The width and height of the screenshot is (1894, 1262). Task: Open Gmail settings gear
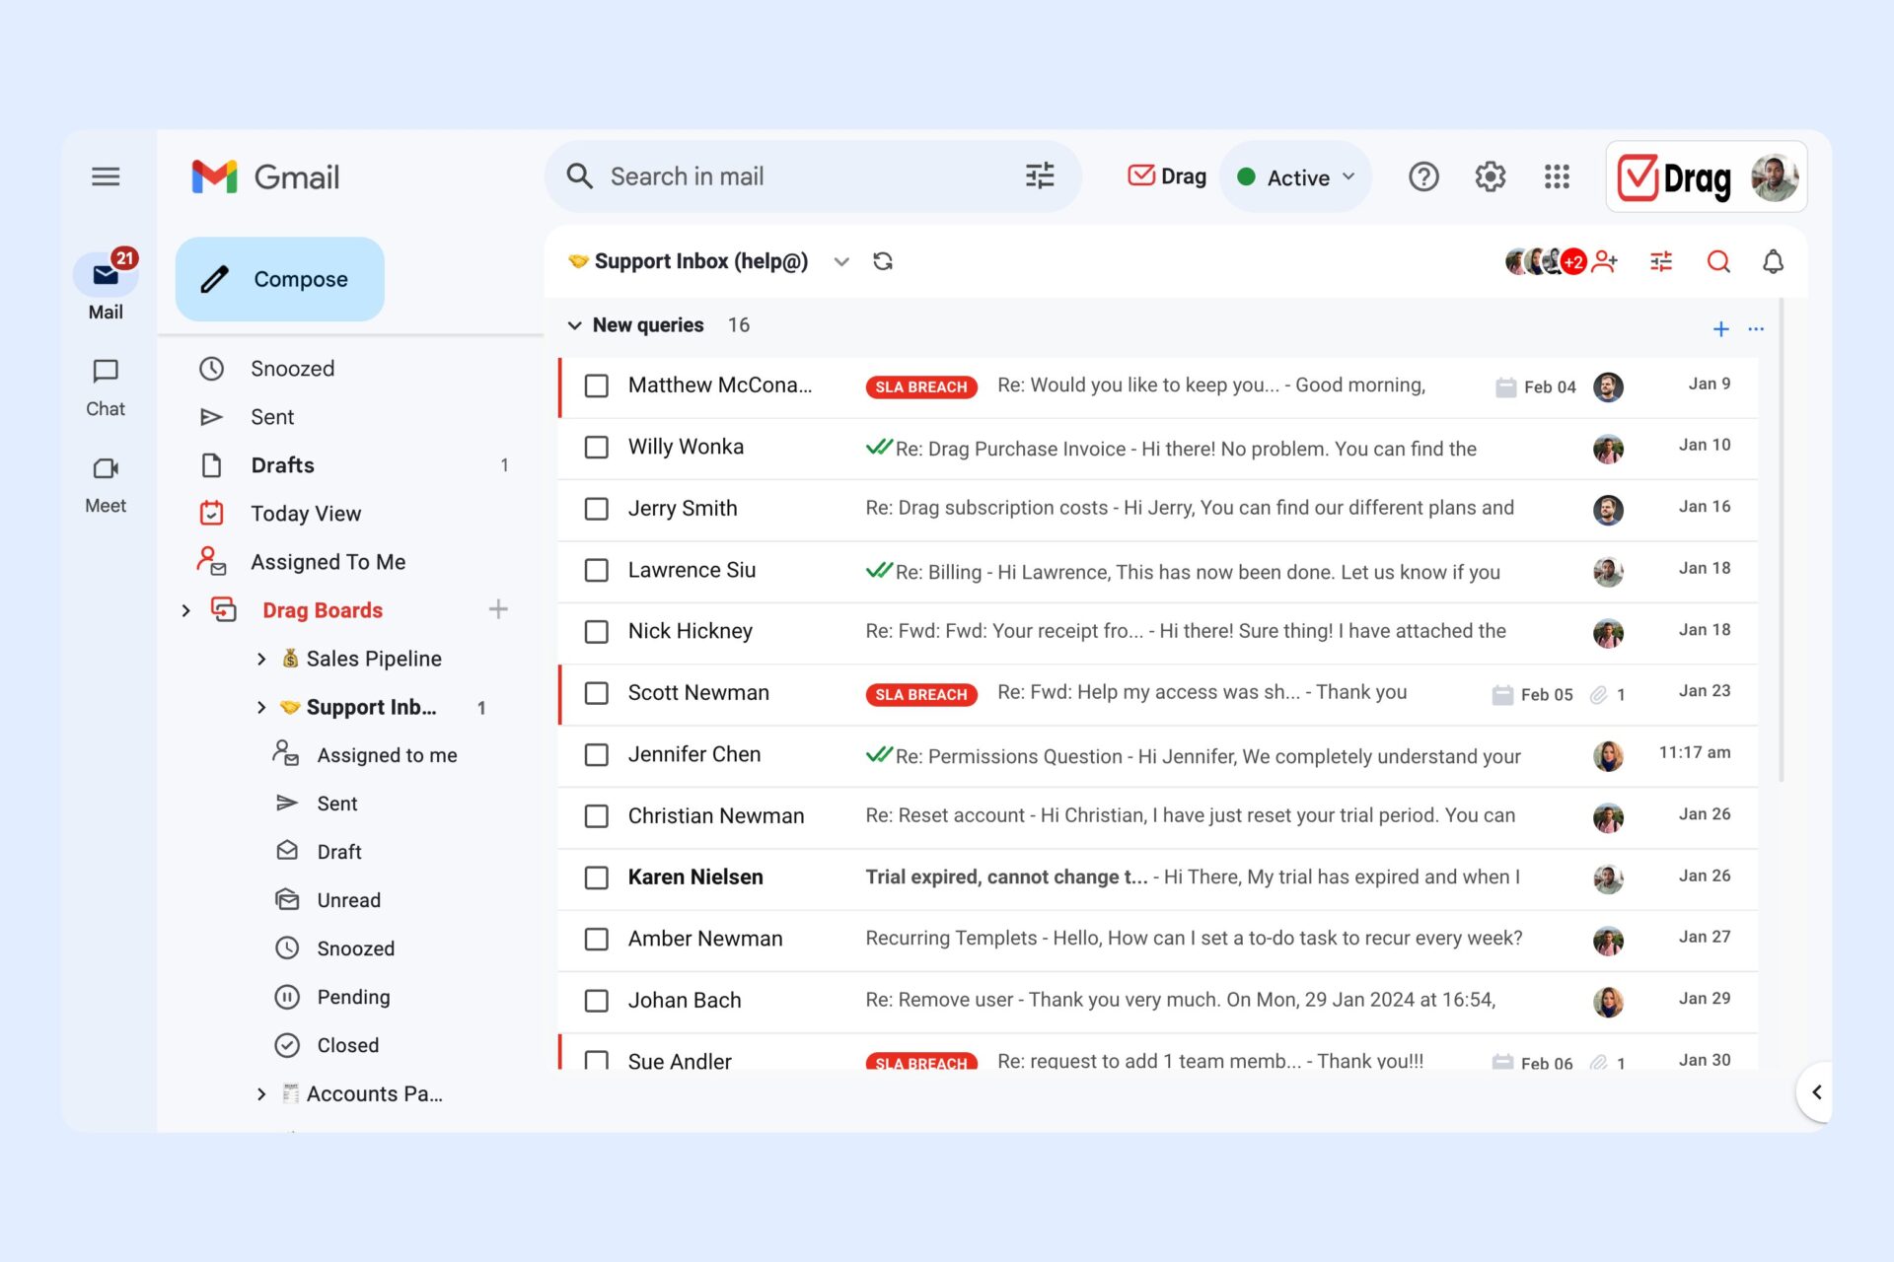(x=1490, y=176)
